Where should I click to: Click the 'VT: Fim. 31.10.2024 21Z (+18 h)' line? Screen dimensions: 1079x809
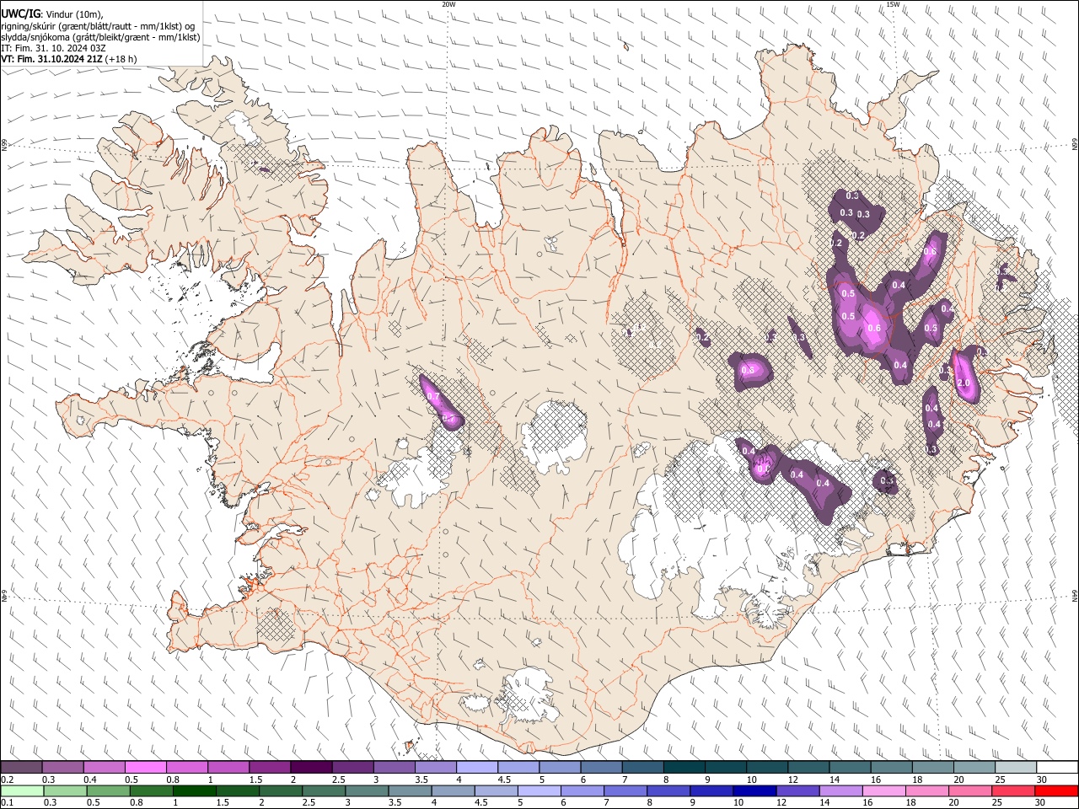tap(69, 59)
